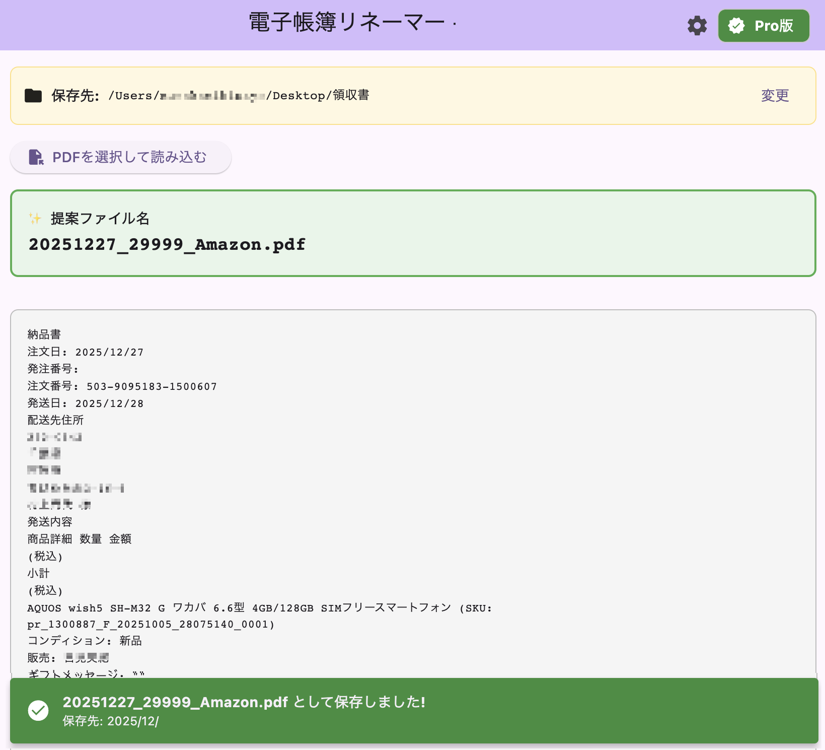The height and width of the screenshot is (750, 825).
Task: Click the 小計 line
Action: [38, 573]
